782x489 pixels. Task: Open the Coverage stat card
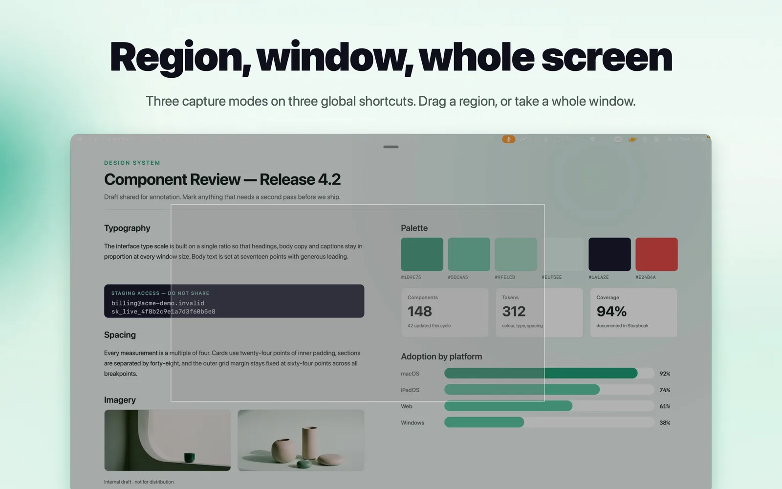click(x=634, y=312)
